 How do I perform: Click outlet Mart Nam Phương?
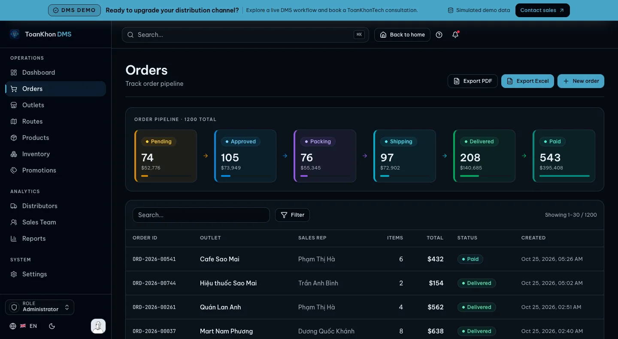(x=226, y=331)
